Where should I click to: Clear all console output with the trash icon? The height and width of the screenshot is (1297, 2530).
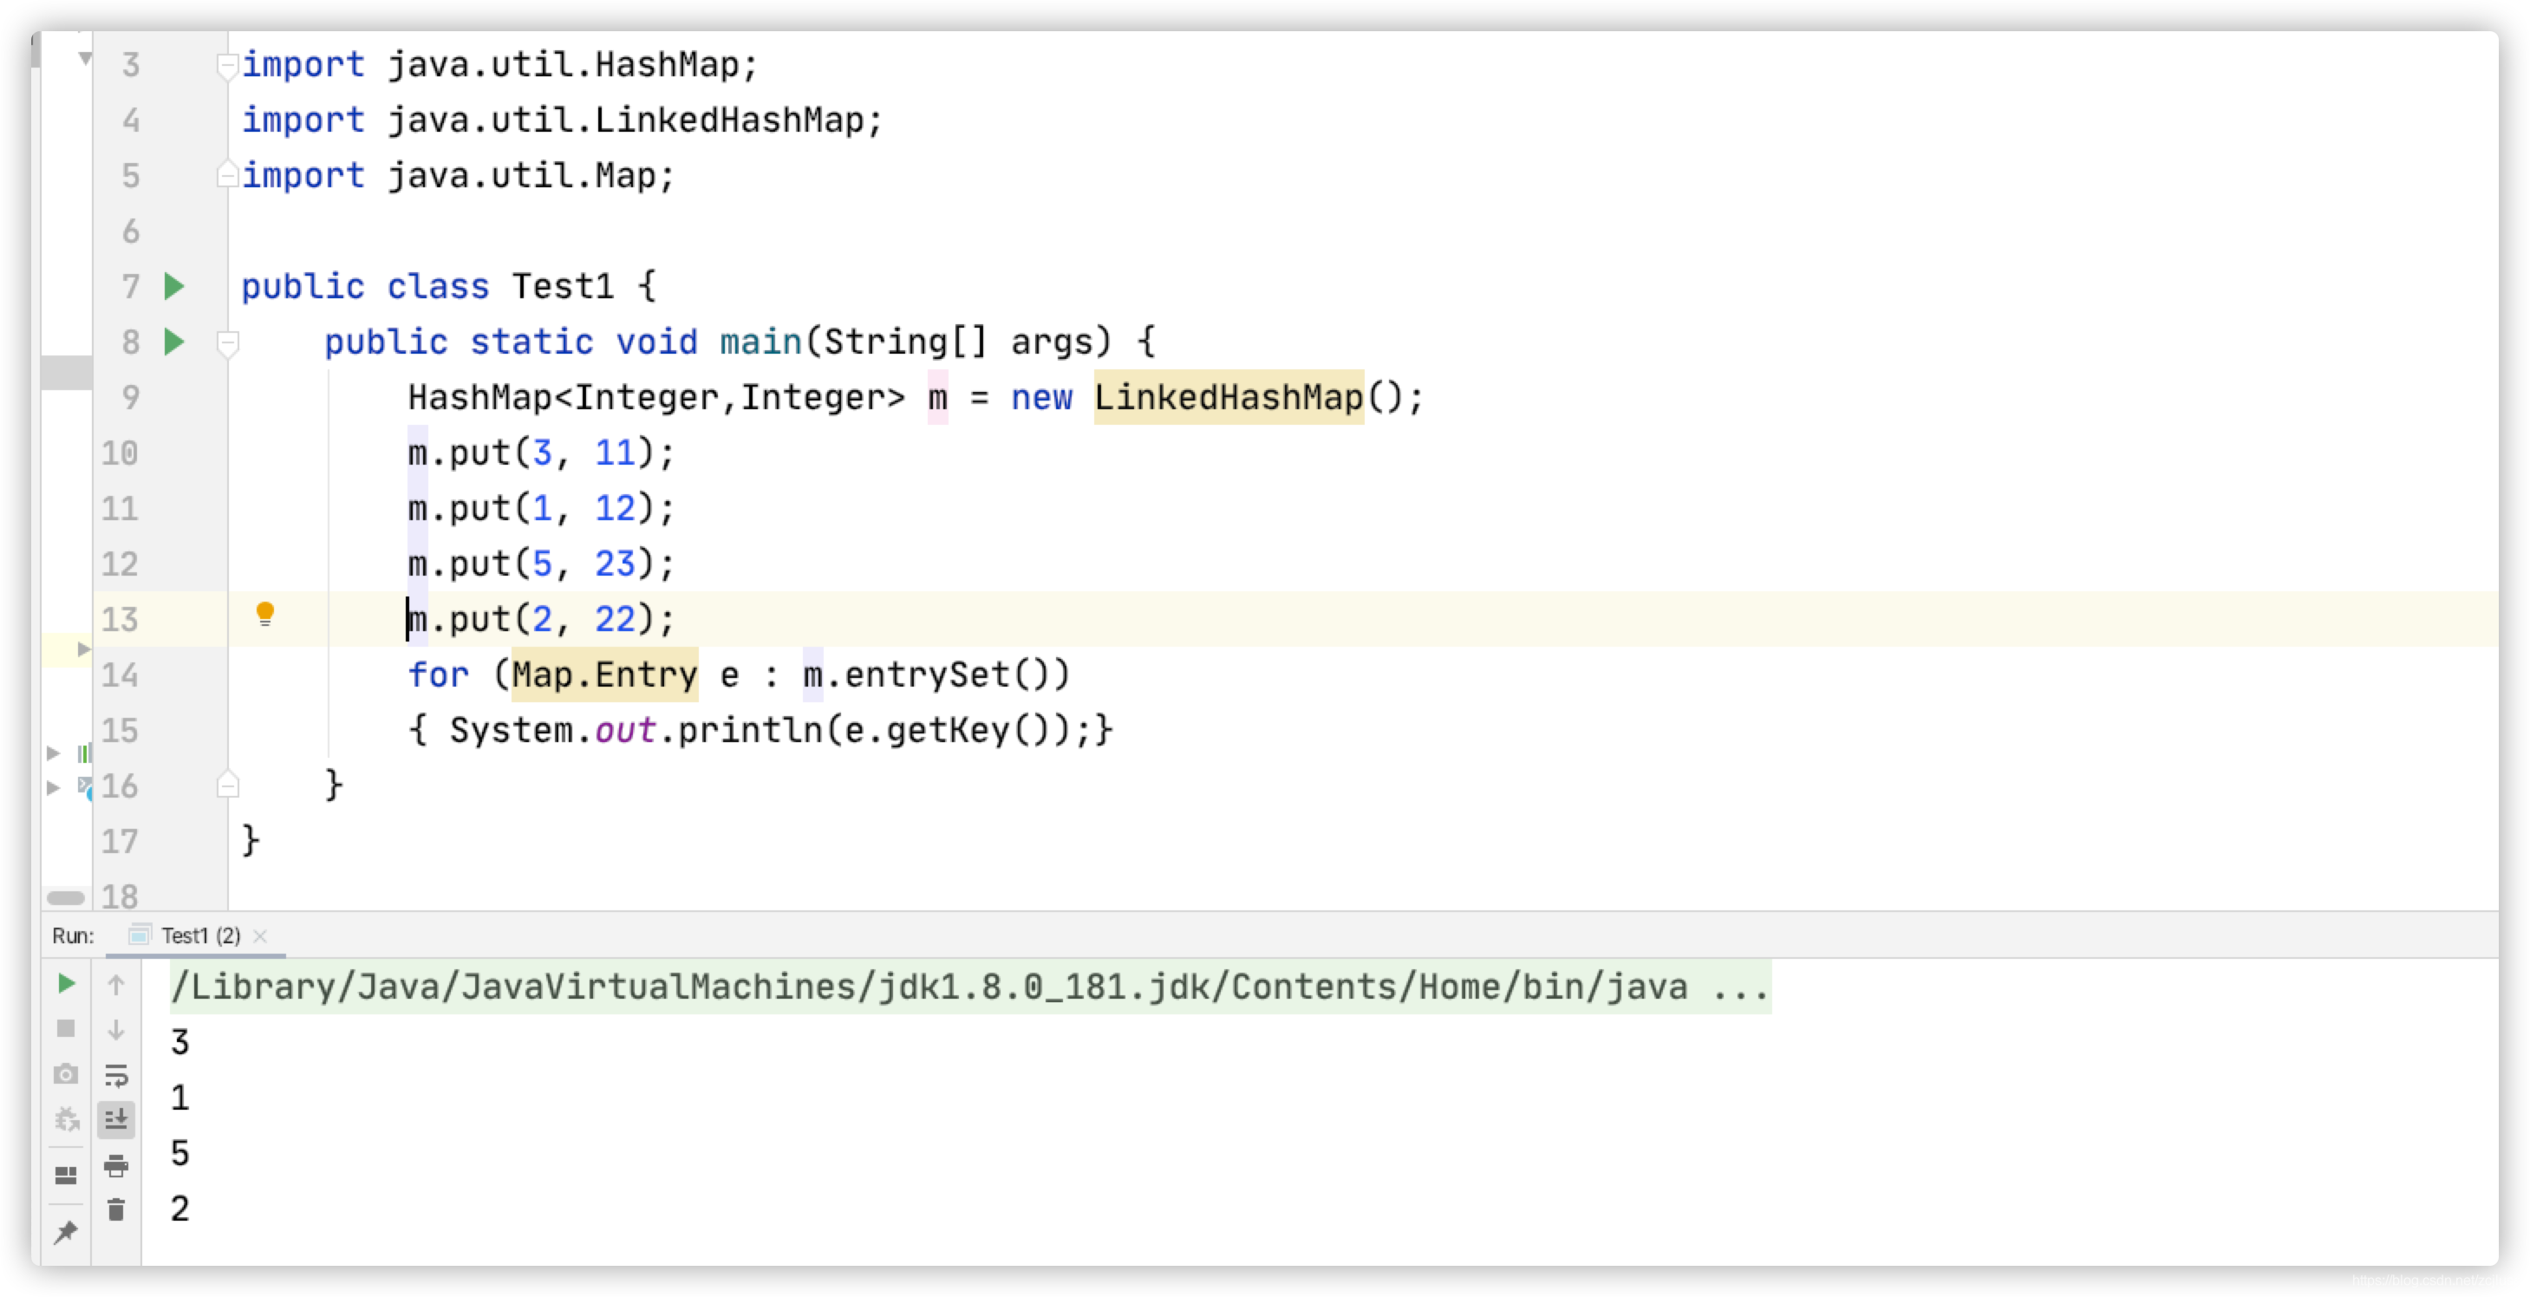[x=116, y=1210]
